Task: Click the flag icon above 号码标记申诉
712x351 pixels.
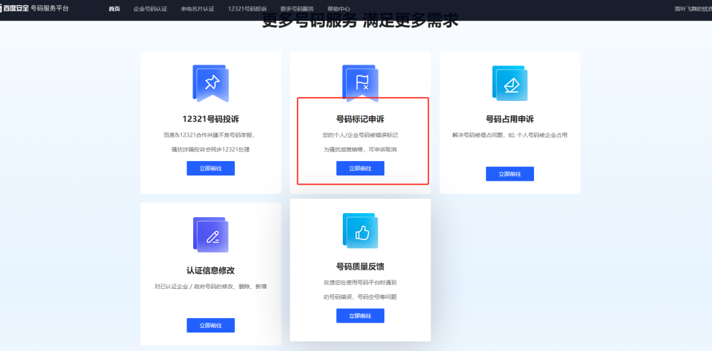Action: 361,83
